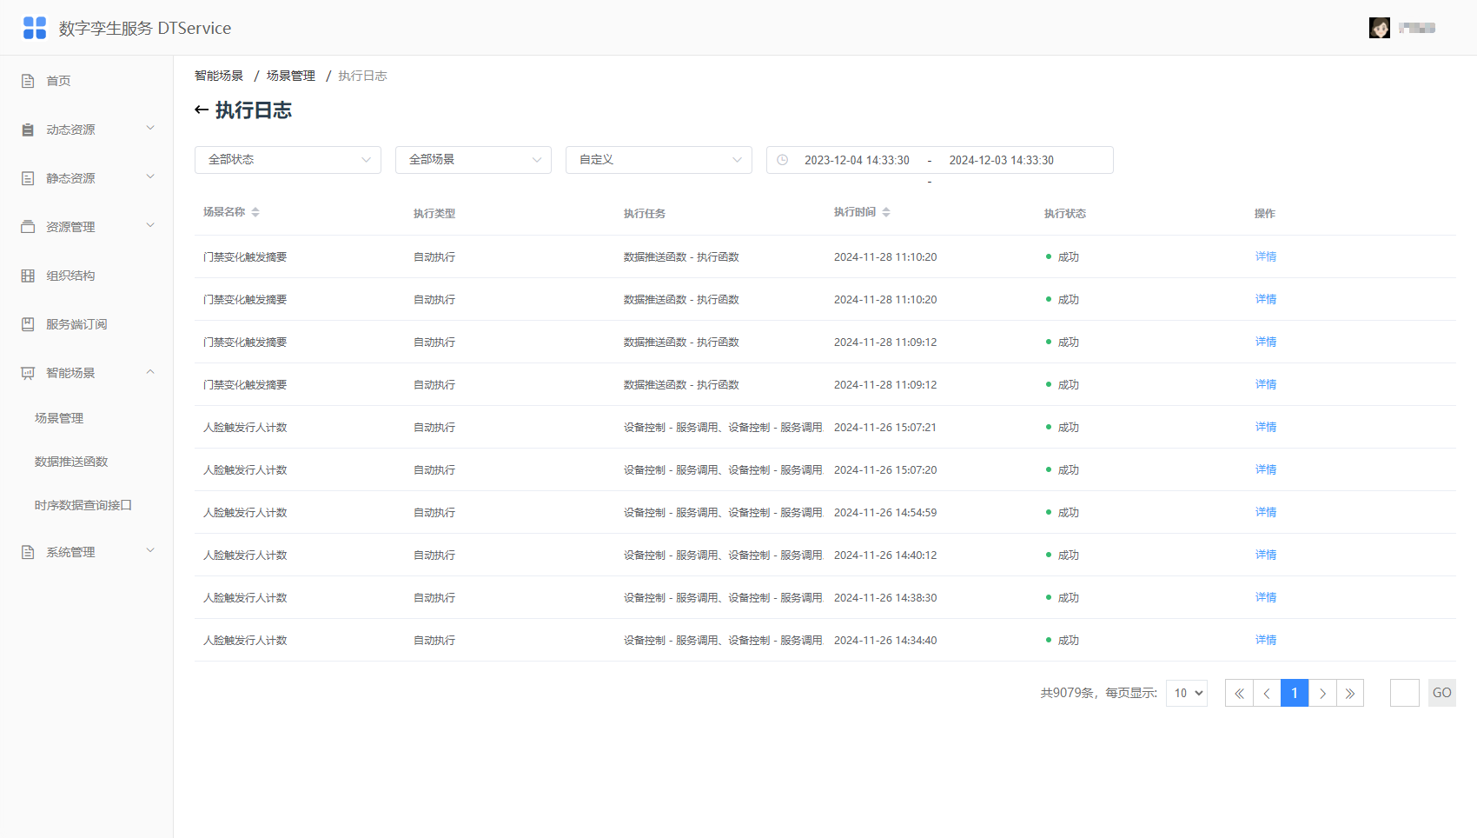Sort by 执行时间 column arrows
Viewport: 1477px width, 838px height.
pyautogui.click(x=886, y=212)
